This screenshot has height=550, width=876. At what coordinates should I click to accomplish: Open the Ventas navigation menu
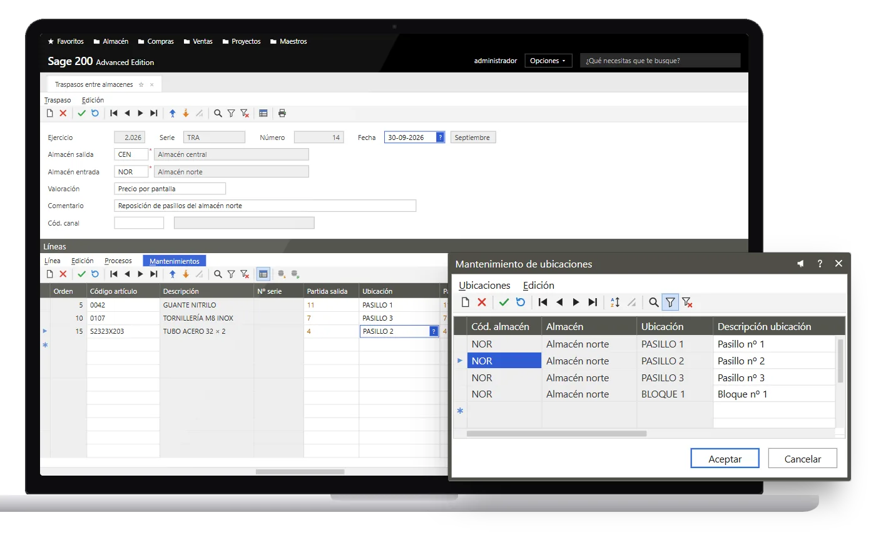[x=198, y=41]
